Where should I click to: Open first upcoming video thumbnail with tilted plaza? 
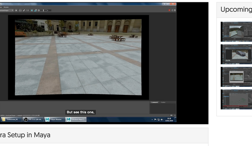pyautogui.click(x=236, y=32)
